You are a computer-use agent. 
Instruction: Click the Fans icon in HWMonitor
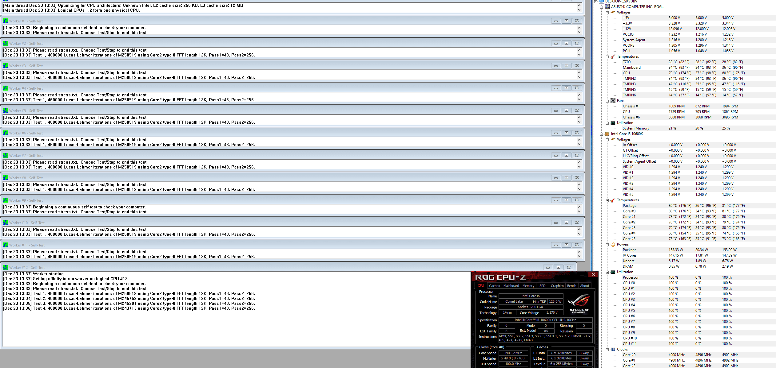coord(613,101)
